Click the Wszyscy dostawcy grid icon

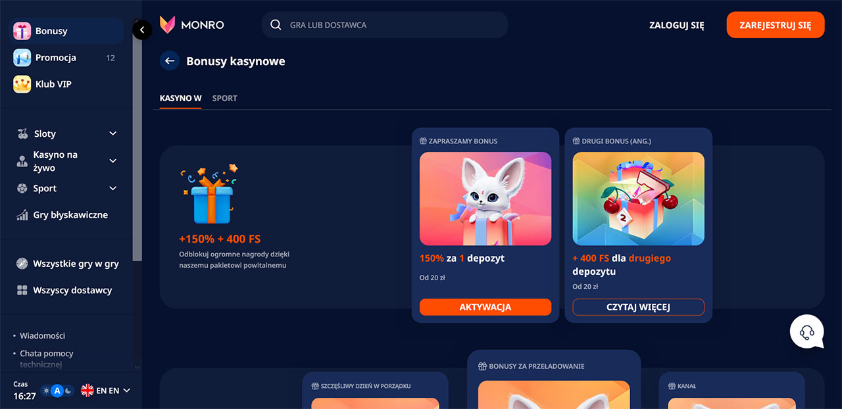pos(22,290)
